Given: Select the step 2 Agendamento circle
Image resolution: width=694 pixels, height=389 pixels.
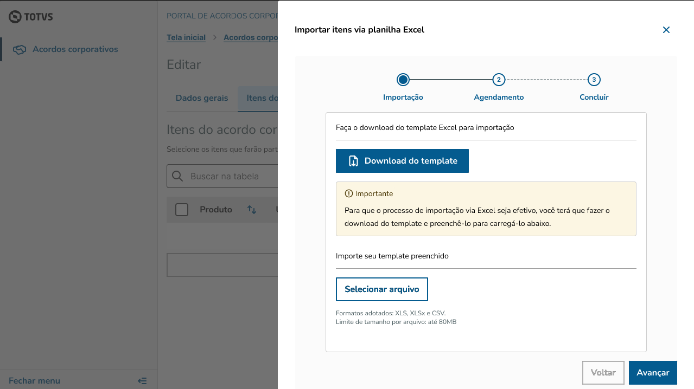Looking at the screenshot, I should point(498,80).
